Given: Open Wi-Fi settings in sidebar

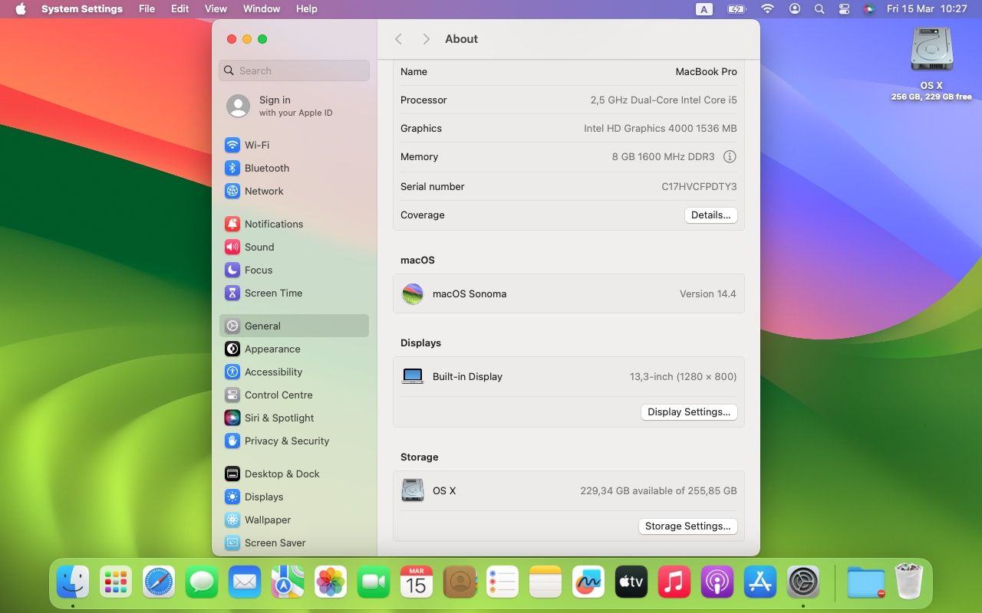Looking at the screenshot, I should pyautogui.click(x=294, y=145).
